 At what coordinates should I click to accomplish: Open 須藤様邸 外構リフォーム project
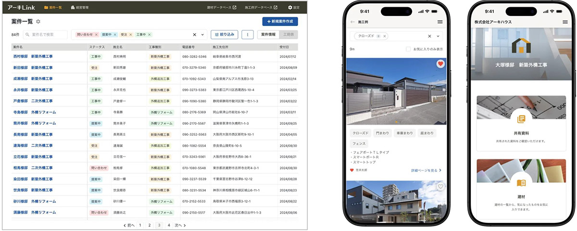pyautogui.click(x=35, y=212)
